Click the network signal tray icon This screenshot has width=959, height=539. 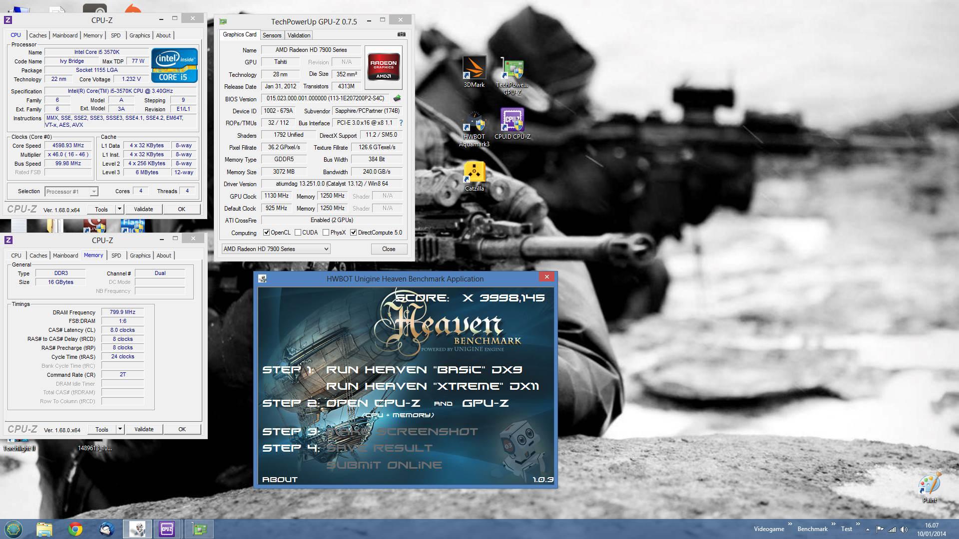pyautogui.click(x=892, y=530)
